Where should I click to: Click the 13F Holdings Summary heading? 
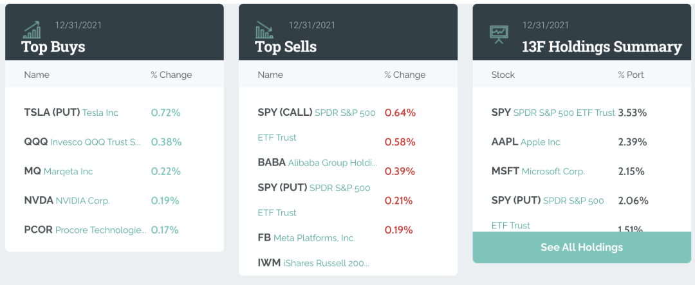point(602,47)
